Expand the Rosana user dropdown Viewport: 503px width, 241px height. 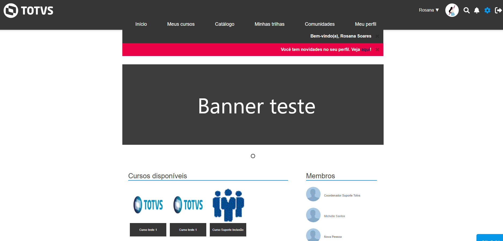pos(429,10)
